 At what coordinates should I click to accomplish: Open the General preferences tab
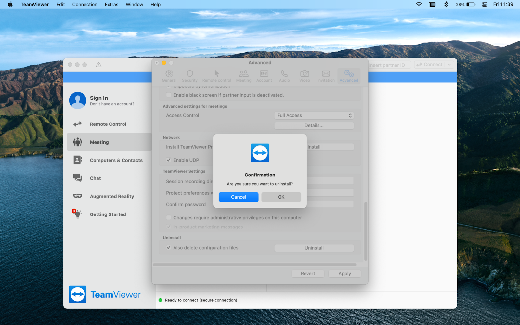169,76
